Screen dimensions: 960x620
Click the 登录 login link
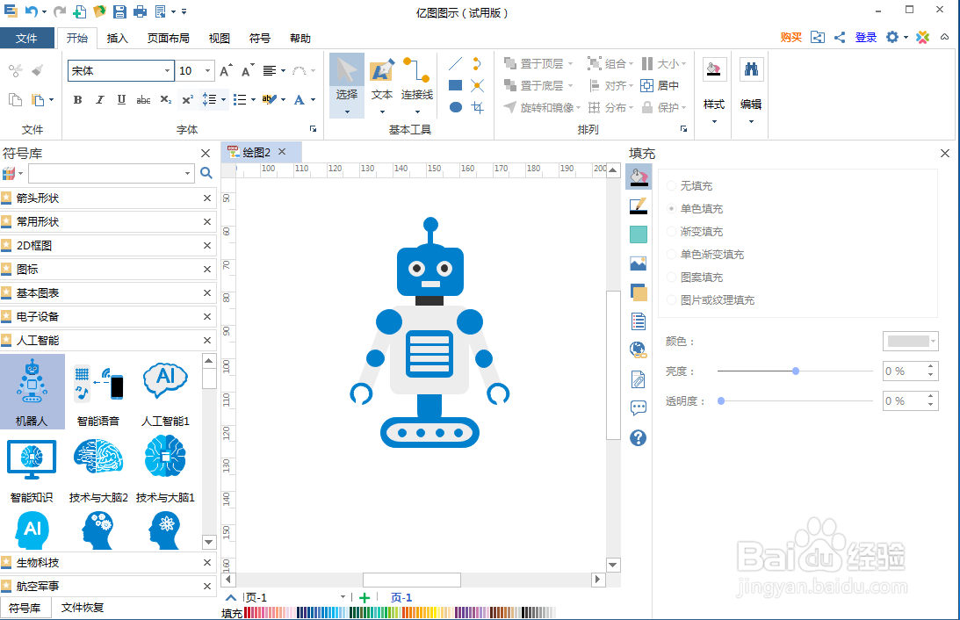click(x=866, y=38)
